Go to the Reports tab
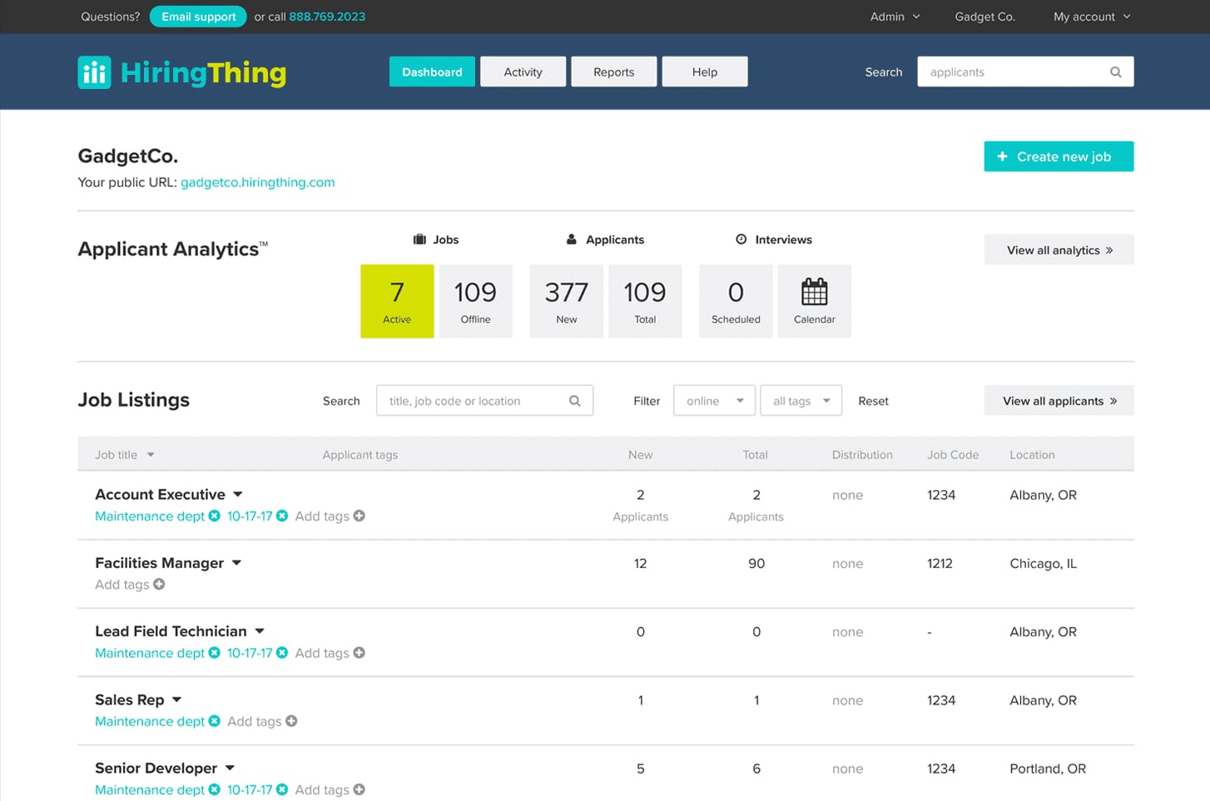Viewport: 1210px width, 801px height. click(614, 72)
